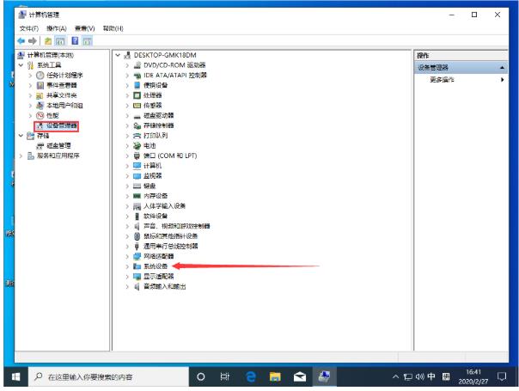Image resolution: width=519 pixels, height=391 pixels.
Task: Collapse the DESKTOP-GMK18DM root node
Action: point(118,55)
